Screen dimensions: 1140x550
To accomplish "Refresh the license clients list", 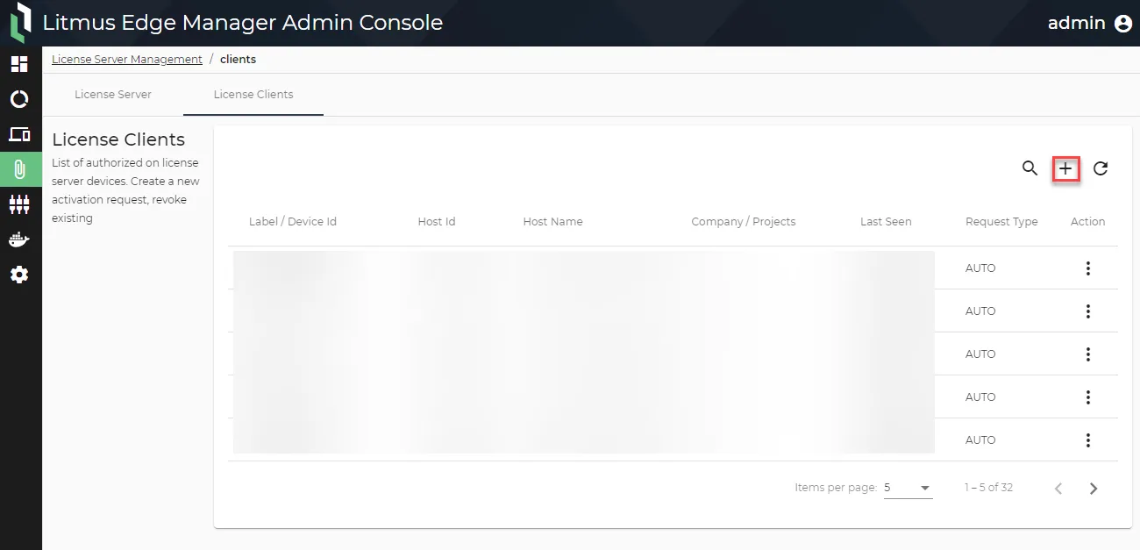I will [1101, 168].
